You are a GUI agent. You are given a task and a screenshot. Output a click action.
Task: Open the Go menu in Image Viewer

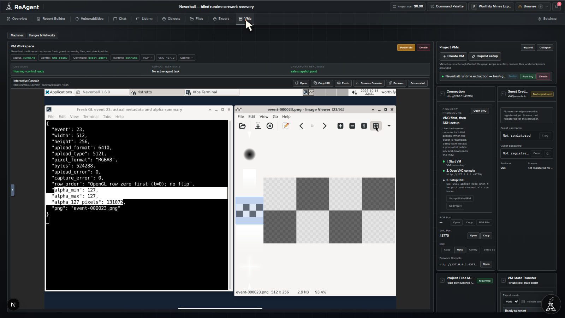pyautogui.click(x=275, y=117)
